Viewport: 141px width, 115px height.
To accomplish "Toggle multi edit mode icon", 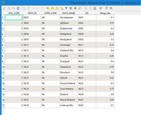I will [9, 8].
